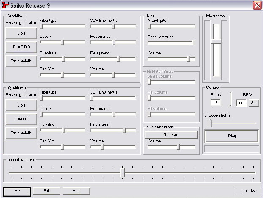Click the cpu: 1.1% status readout

pyautogui.click(x=247, y=191)
